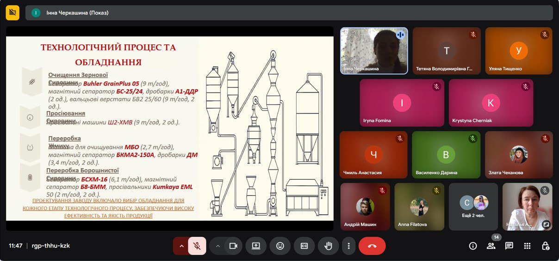The image size is (559, 261).
Task: Click muted mic icon on Василенко Дарина tile
Action: (472, 139)
